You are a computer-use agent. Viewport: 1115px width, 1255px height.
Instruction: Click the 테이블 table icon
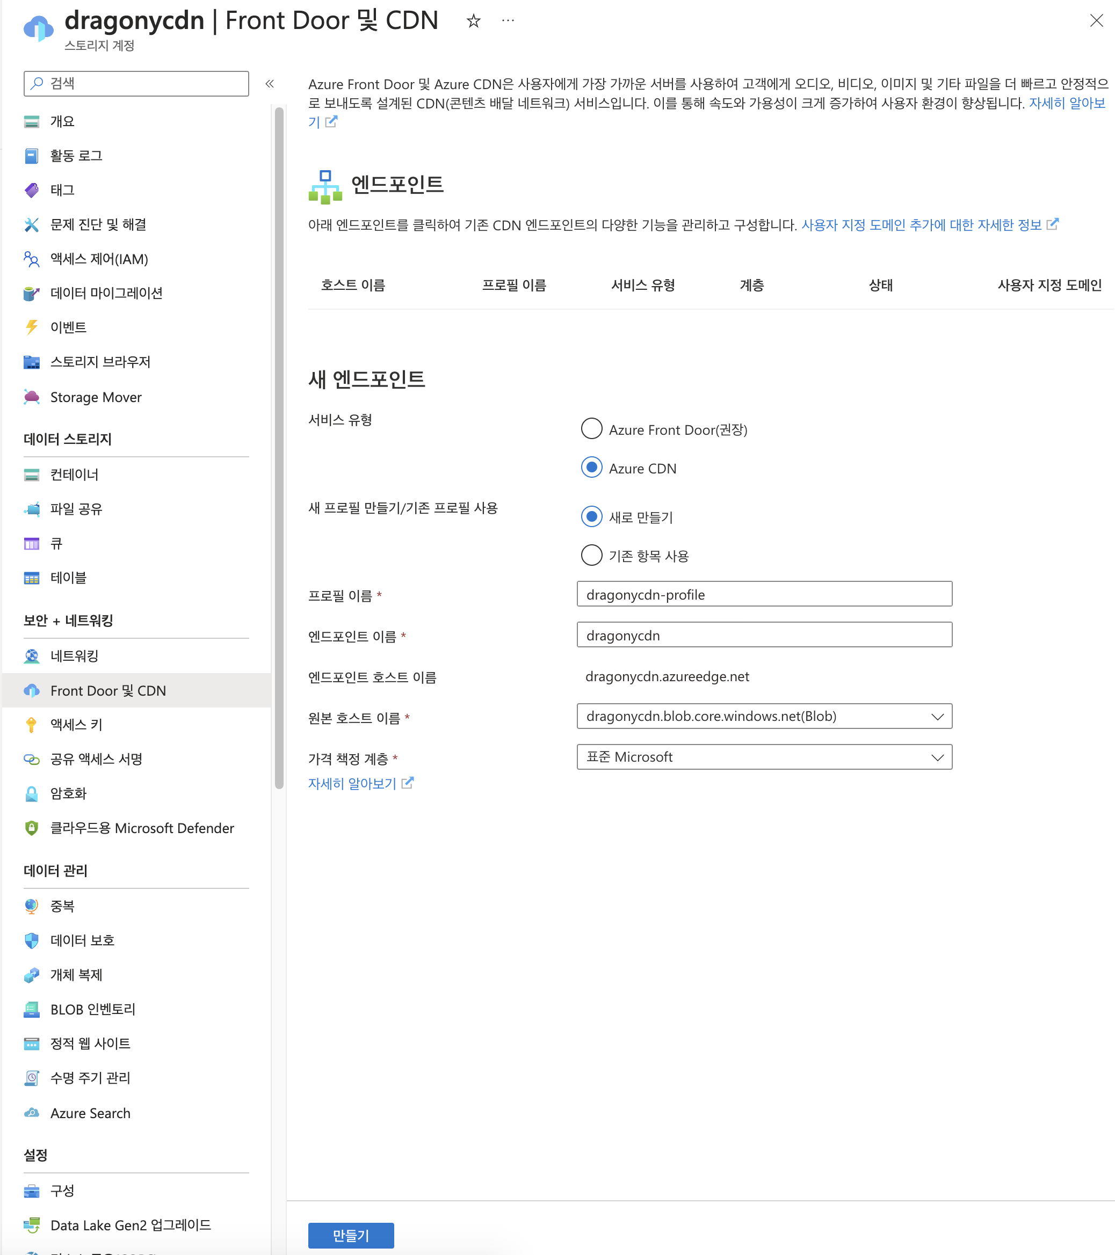31,578
